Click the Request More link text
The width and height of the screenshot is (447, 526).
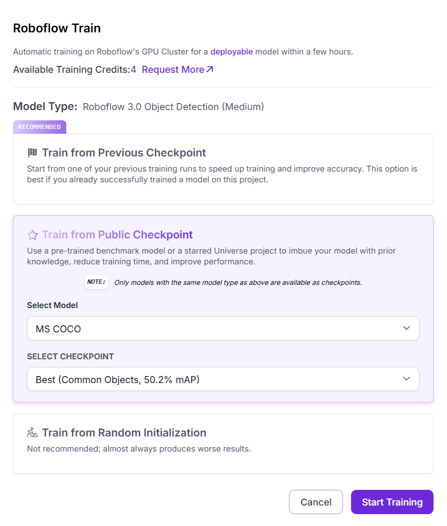pyautogui.click(x=173, y=70)
